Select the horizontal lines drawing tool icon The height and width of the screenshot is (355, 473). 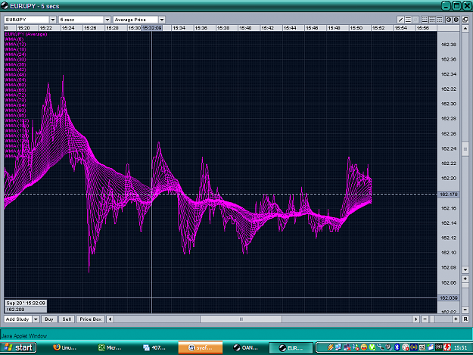click(x=408, y=20)
